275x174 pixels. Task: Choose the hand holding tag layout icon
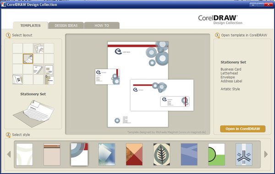click(49, 79)
